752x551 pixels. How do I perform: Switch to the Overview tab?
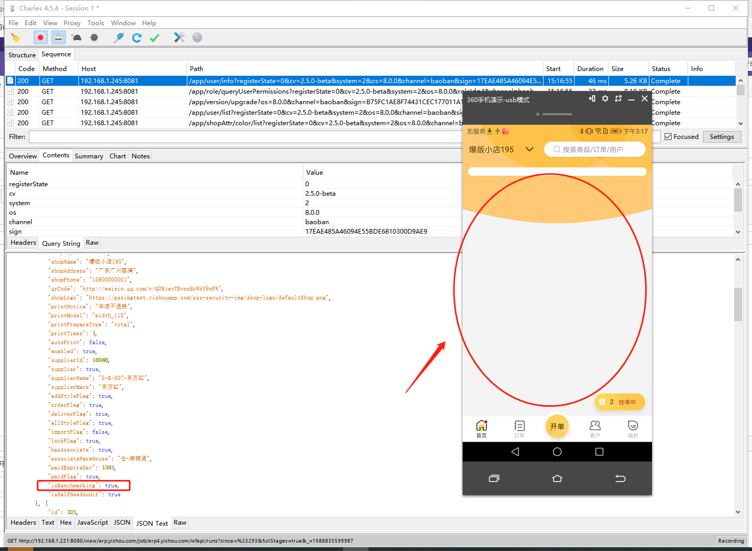coord(23,156)
